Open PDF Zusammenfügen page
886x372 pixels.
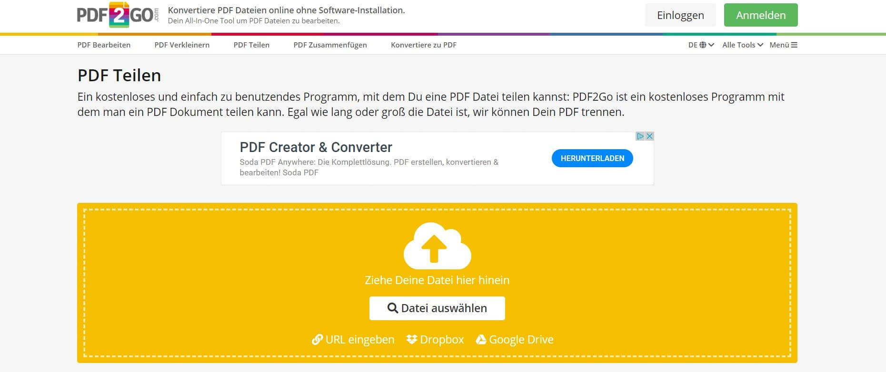pyautogui.click(x=330, y=45)
